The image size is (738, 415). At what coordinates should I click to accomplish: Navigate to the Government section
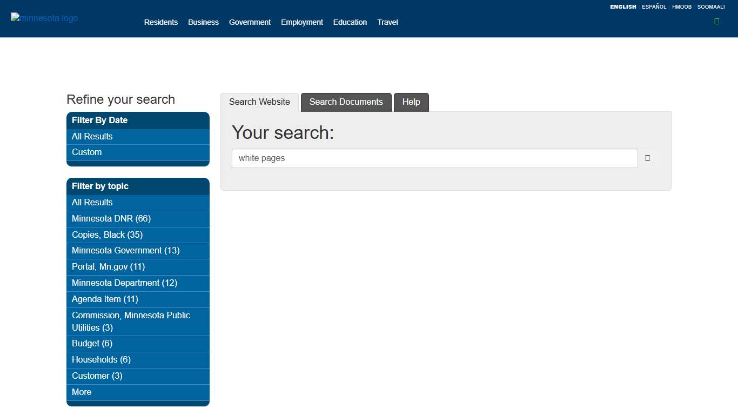pyautogui.click(x=250, y=22)
